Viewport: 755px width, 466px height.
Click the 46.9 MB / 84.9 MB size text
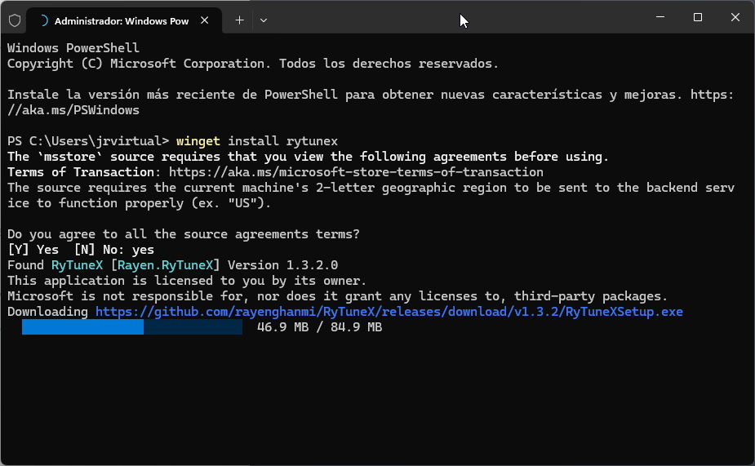[x=319, y=327]
